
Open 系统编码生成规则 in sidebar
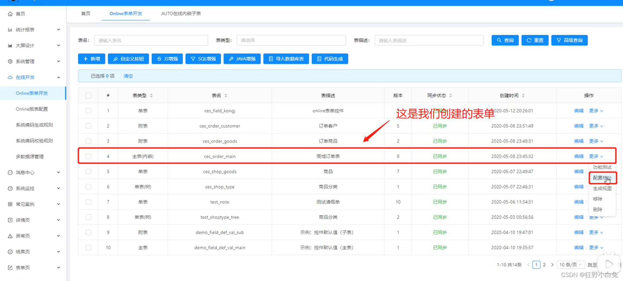(x=34, y=125)
